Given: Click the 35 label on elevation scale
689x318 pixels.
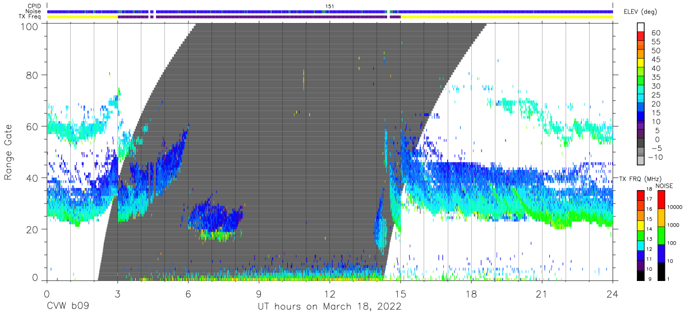Looking at the screenshot, I should [656, 77].
